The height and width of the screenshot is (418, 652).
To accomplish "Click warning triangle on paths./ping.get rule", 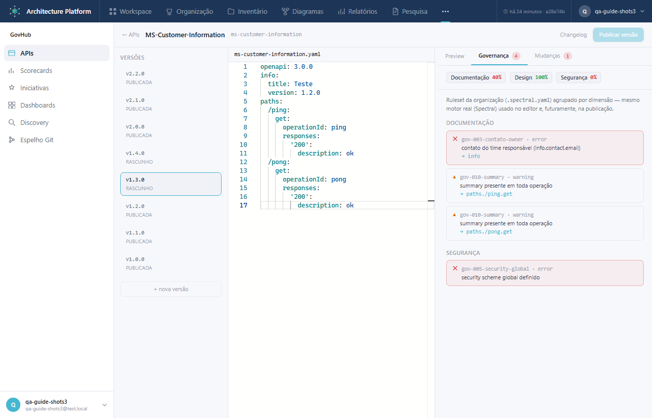I will click(454, 177).
